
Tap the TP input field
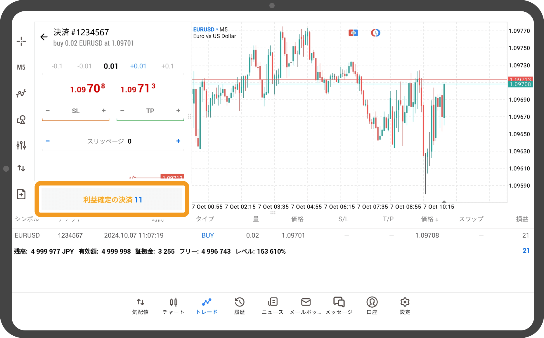click(x=150, y=111)
